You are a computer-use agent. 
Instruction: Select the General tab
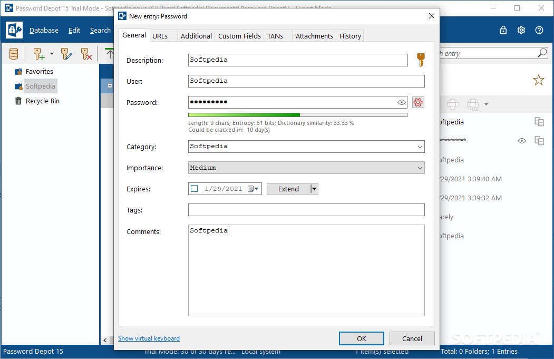coord(134,35)
